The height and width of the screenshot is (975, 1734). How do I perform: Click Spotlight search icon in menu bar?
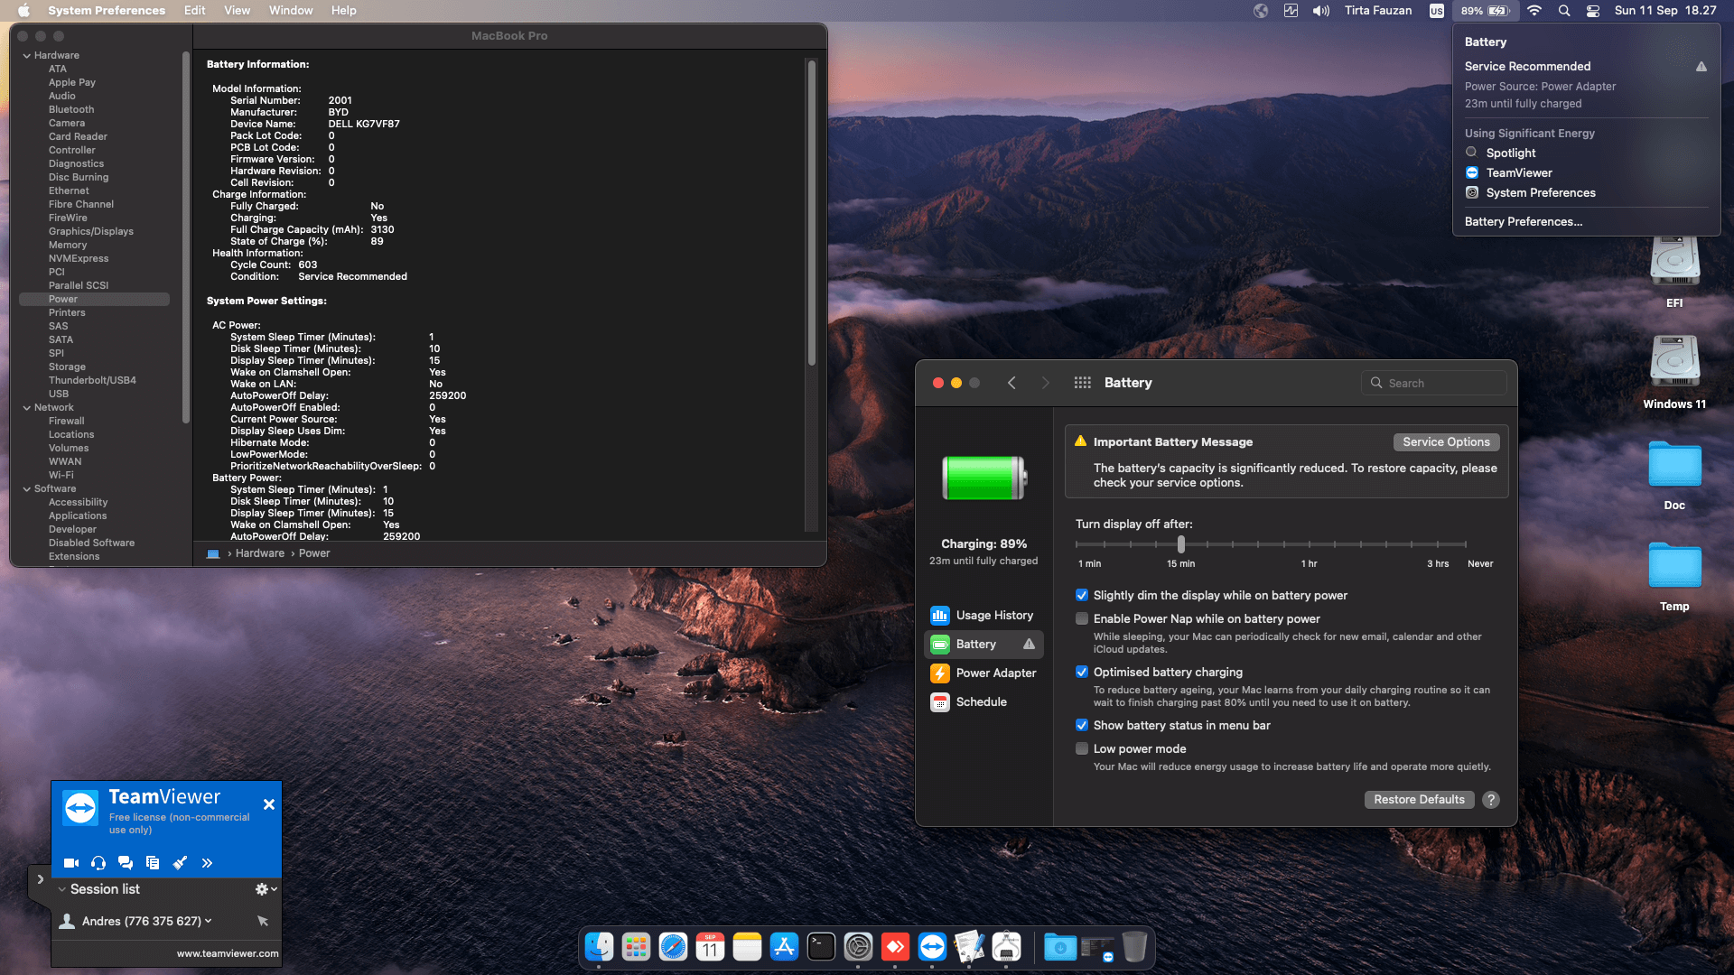[x=1564, y=11]
